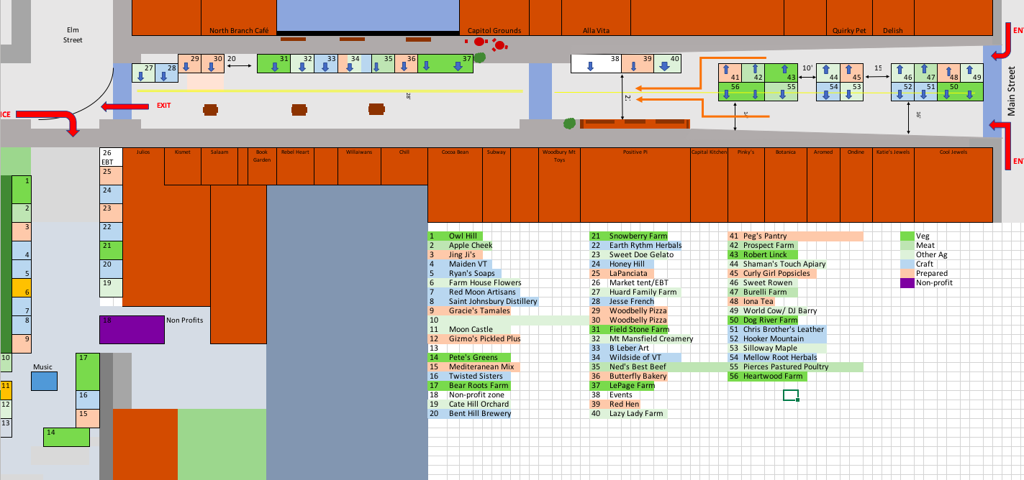Image resolution: width=1024 pixels, height=480 pixels.
Task: Select the leftmost brown bench shape in the street
Action: pos(210,110)
